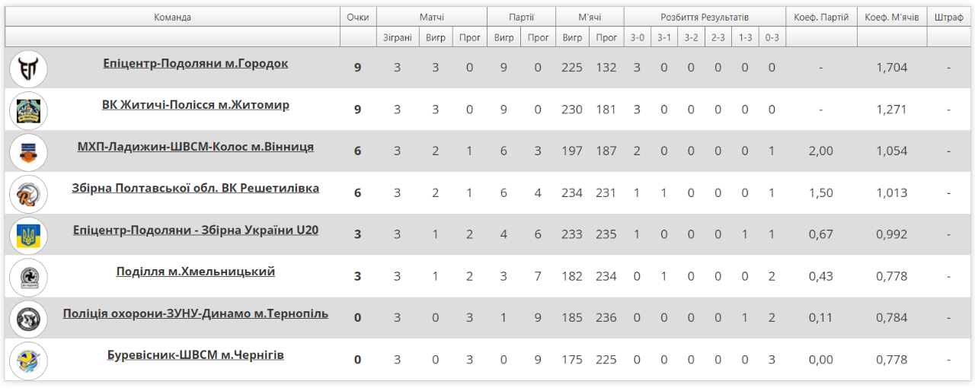This screenshot has height=391, width=975.
Task: Open Епіцентр-Подоляни - Збірна України U20 link
Action: click(196, 230)
